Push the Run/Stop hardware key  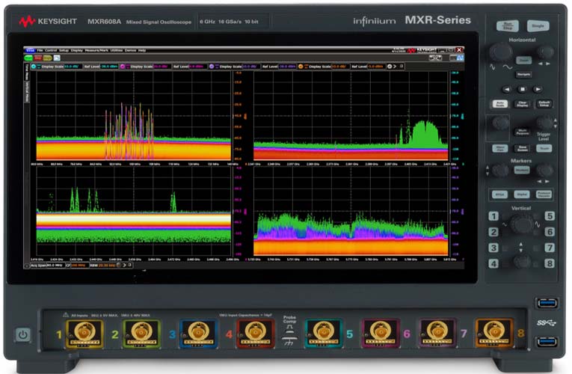point(508,26)
